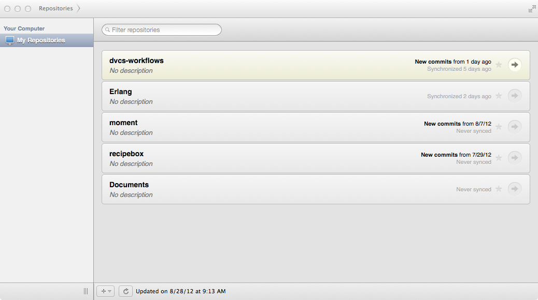
Task: Click the refresh repositories button
Action: coord(125,291)
